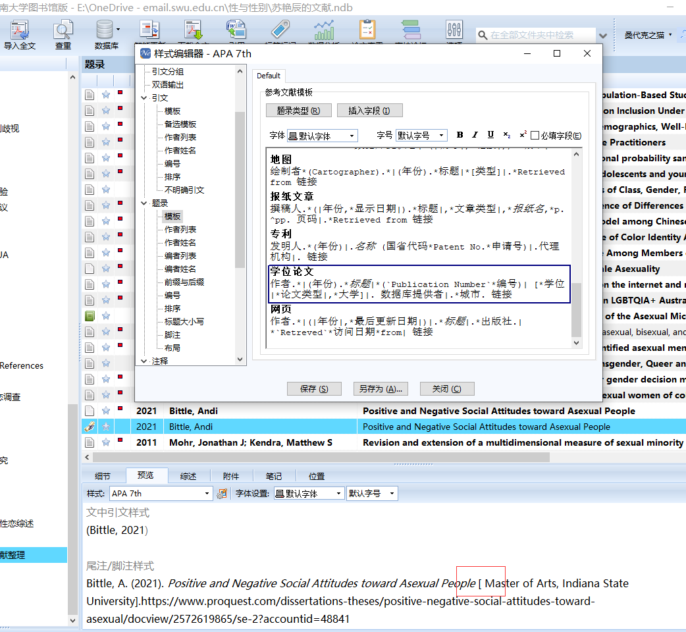Click red flag on bold Bittle, Andi row

(x=120, y=408)
